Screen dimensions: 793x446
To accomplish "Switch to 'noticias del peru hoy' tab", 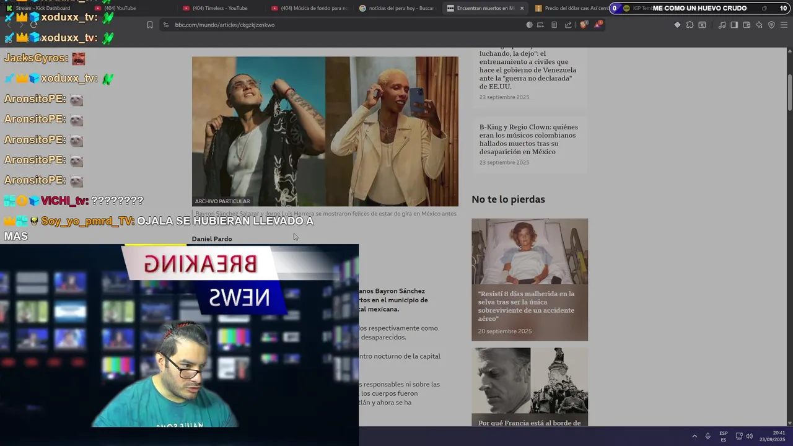I will (x=398, y=8).
